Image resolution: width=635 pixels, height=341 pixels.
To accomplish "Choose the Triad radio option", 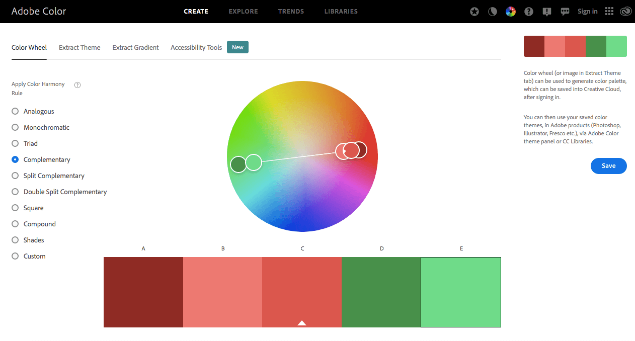I will pyautogui.click(x=15, y=143).
